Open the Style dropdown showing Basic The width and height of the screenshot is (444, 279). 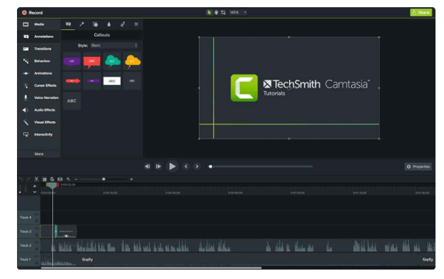coord(114,45)
